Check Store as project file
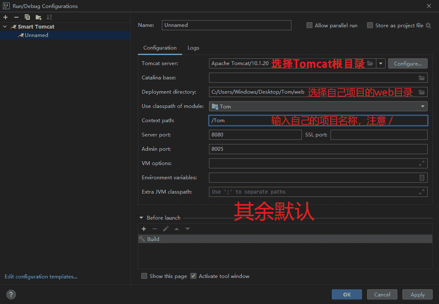This screenshot has height=304, width=439. point(370,25)
